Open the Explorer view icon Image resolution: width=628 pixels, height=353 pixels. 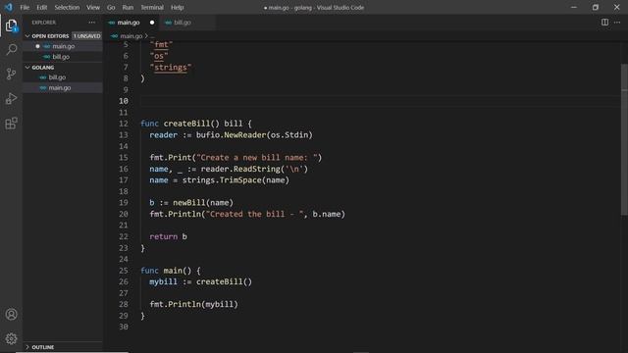tap(11, 25)
